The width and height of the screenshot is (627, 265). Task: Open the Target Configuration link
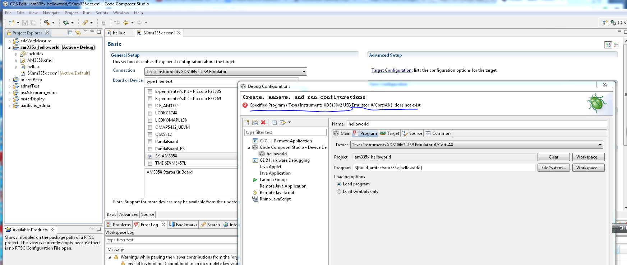391,70
